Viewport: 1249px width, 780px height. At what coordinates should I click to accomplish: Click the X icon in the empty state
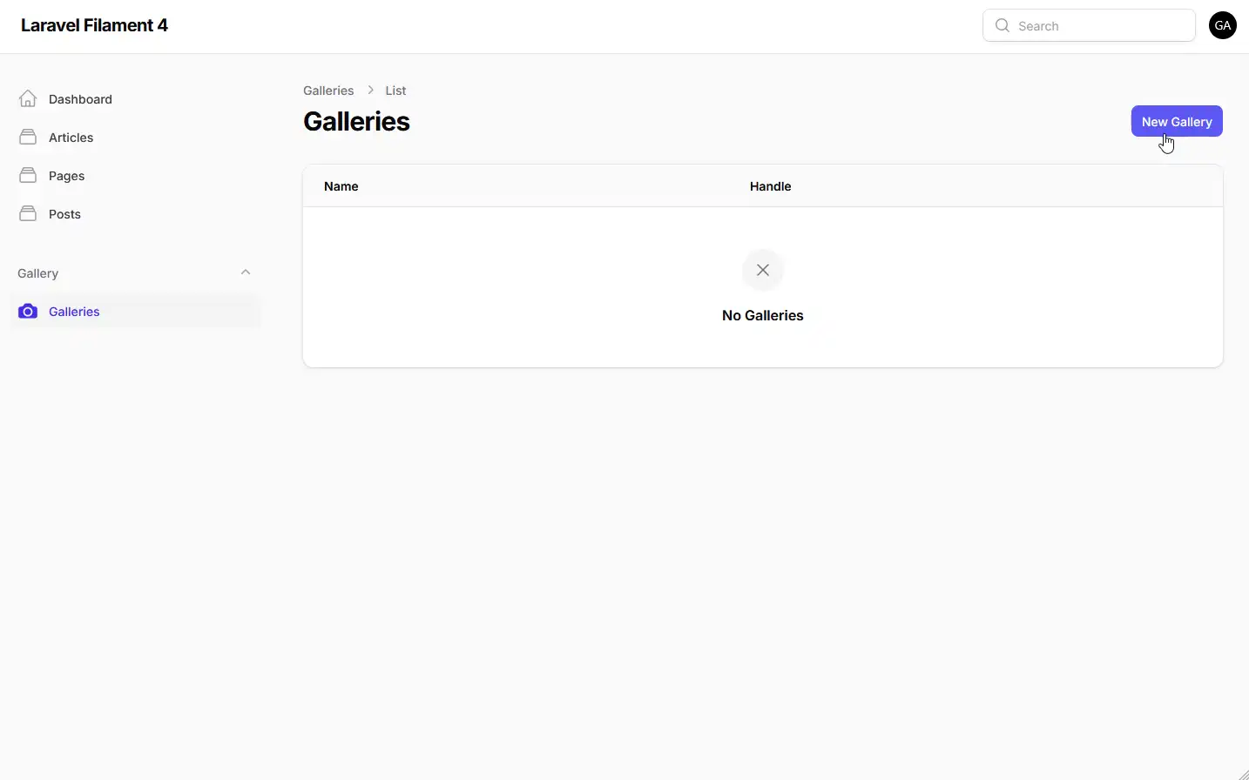coord(762,270)
